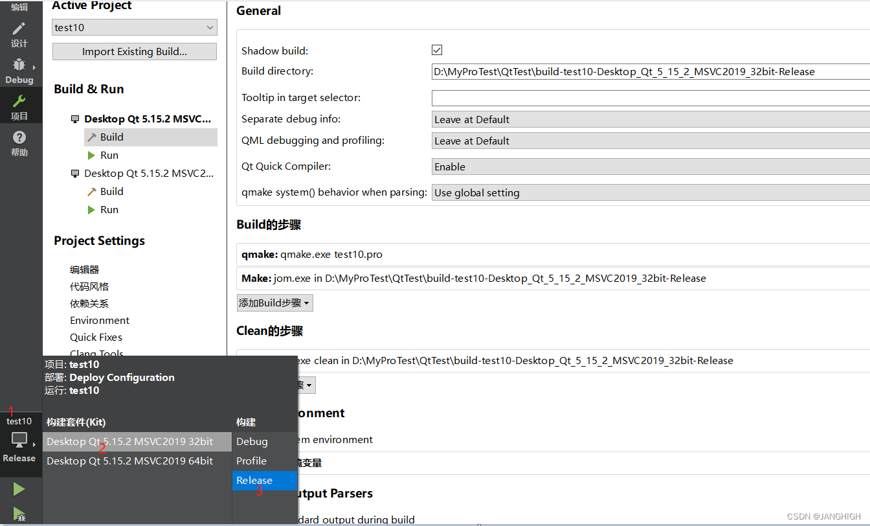The image size is (870, 526).
Task: Open the Qt Quick Compiler dropdown
Action: [651, 166]
